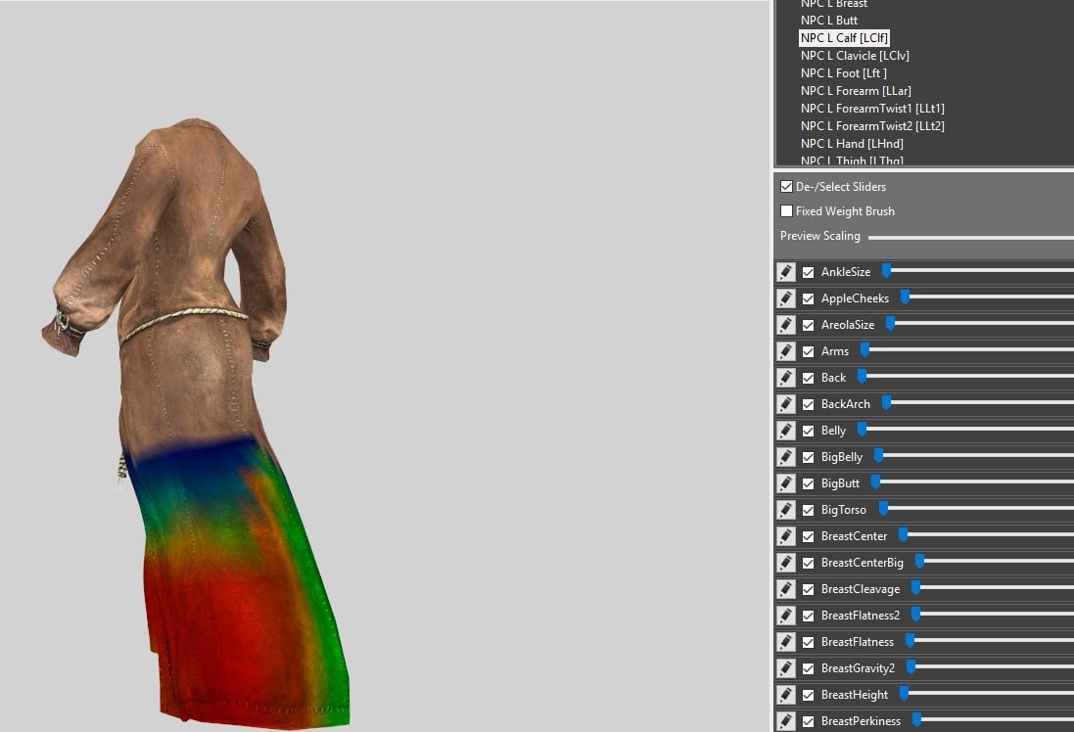Viewport: 1074px width, 732px height.
Task: Select bone NPC L Forearm [LLar]
Action: [856, 91]
